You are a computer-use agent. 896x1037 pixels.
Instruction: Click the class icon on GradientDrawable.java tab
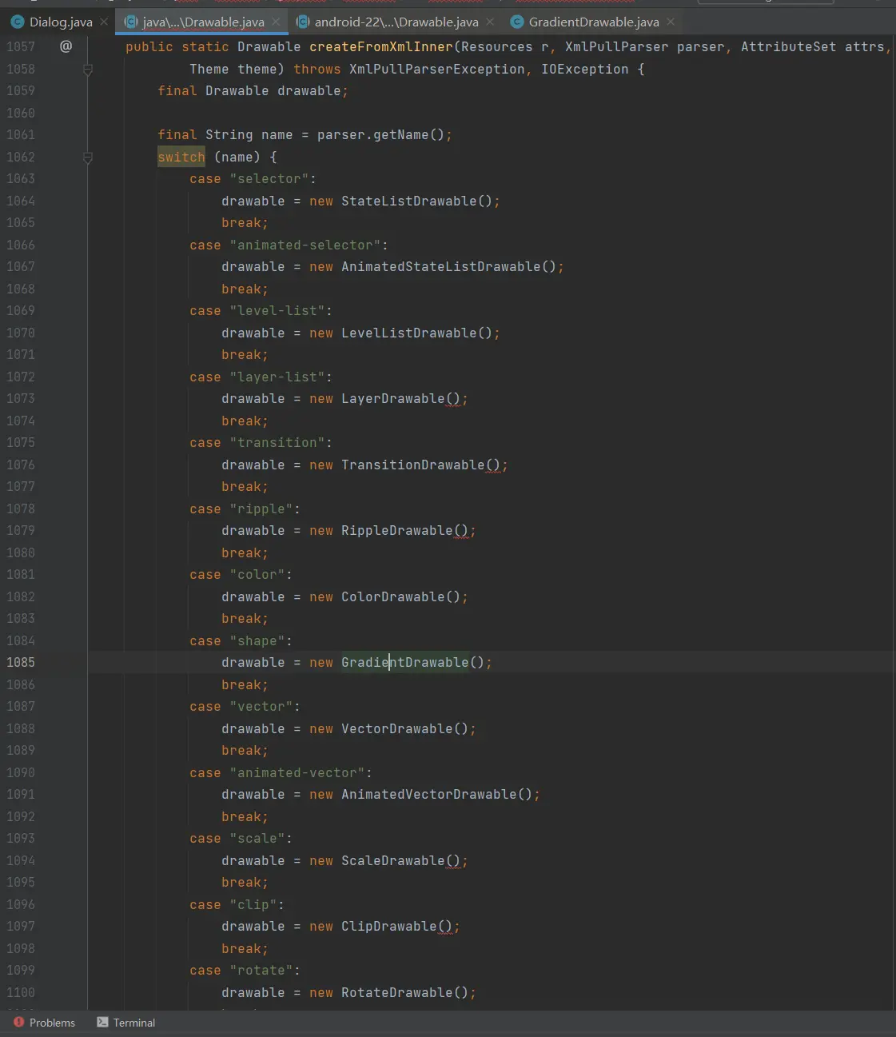click(517, 22)
